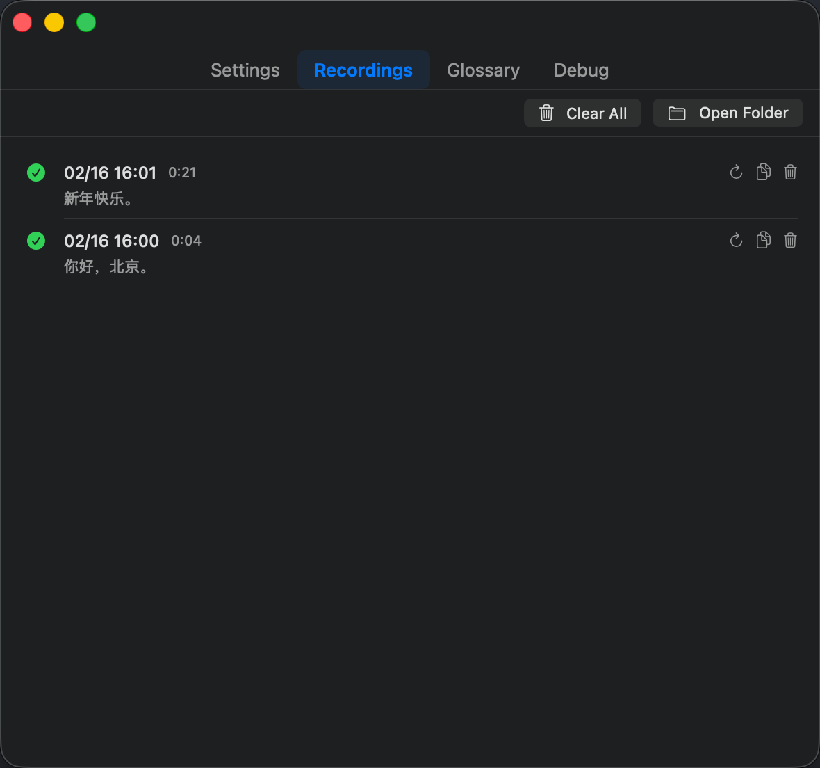Click green checkmark status of 16:01 recording
The height and width of the screenshot is (768, 820).
(36, 173)
